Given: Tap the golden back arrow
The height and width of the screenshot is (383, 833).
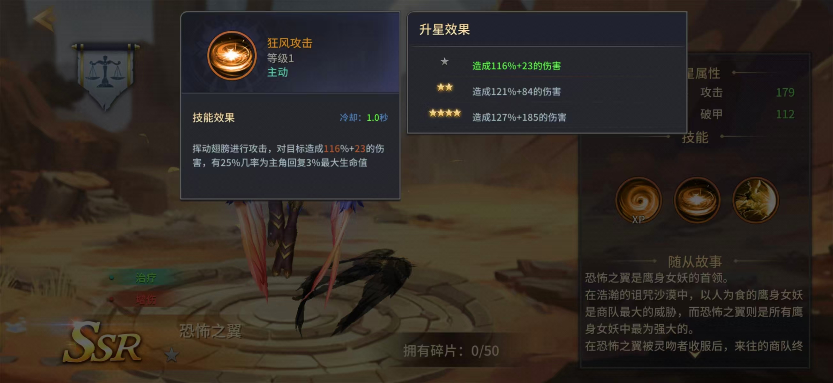Looking at the screenshot, I should [44, 19].
